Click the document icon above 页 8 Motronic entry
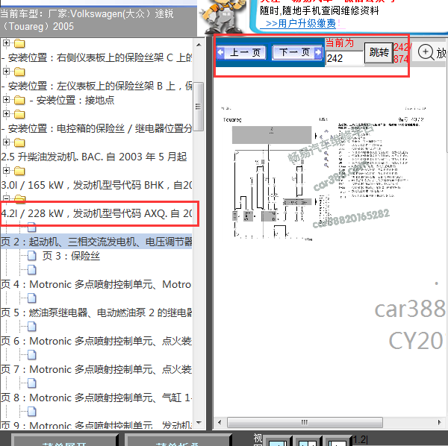The height and width of the screenshot is (446, 448). coord(31,383)
